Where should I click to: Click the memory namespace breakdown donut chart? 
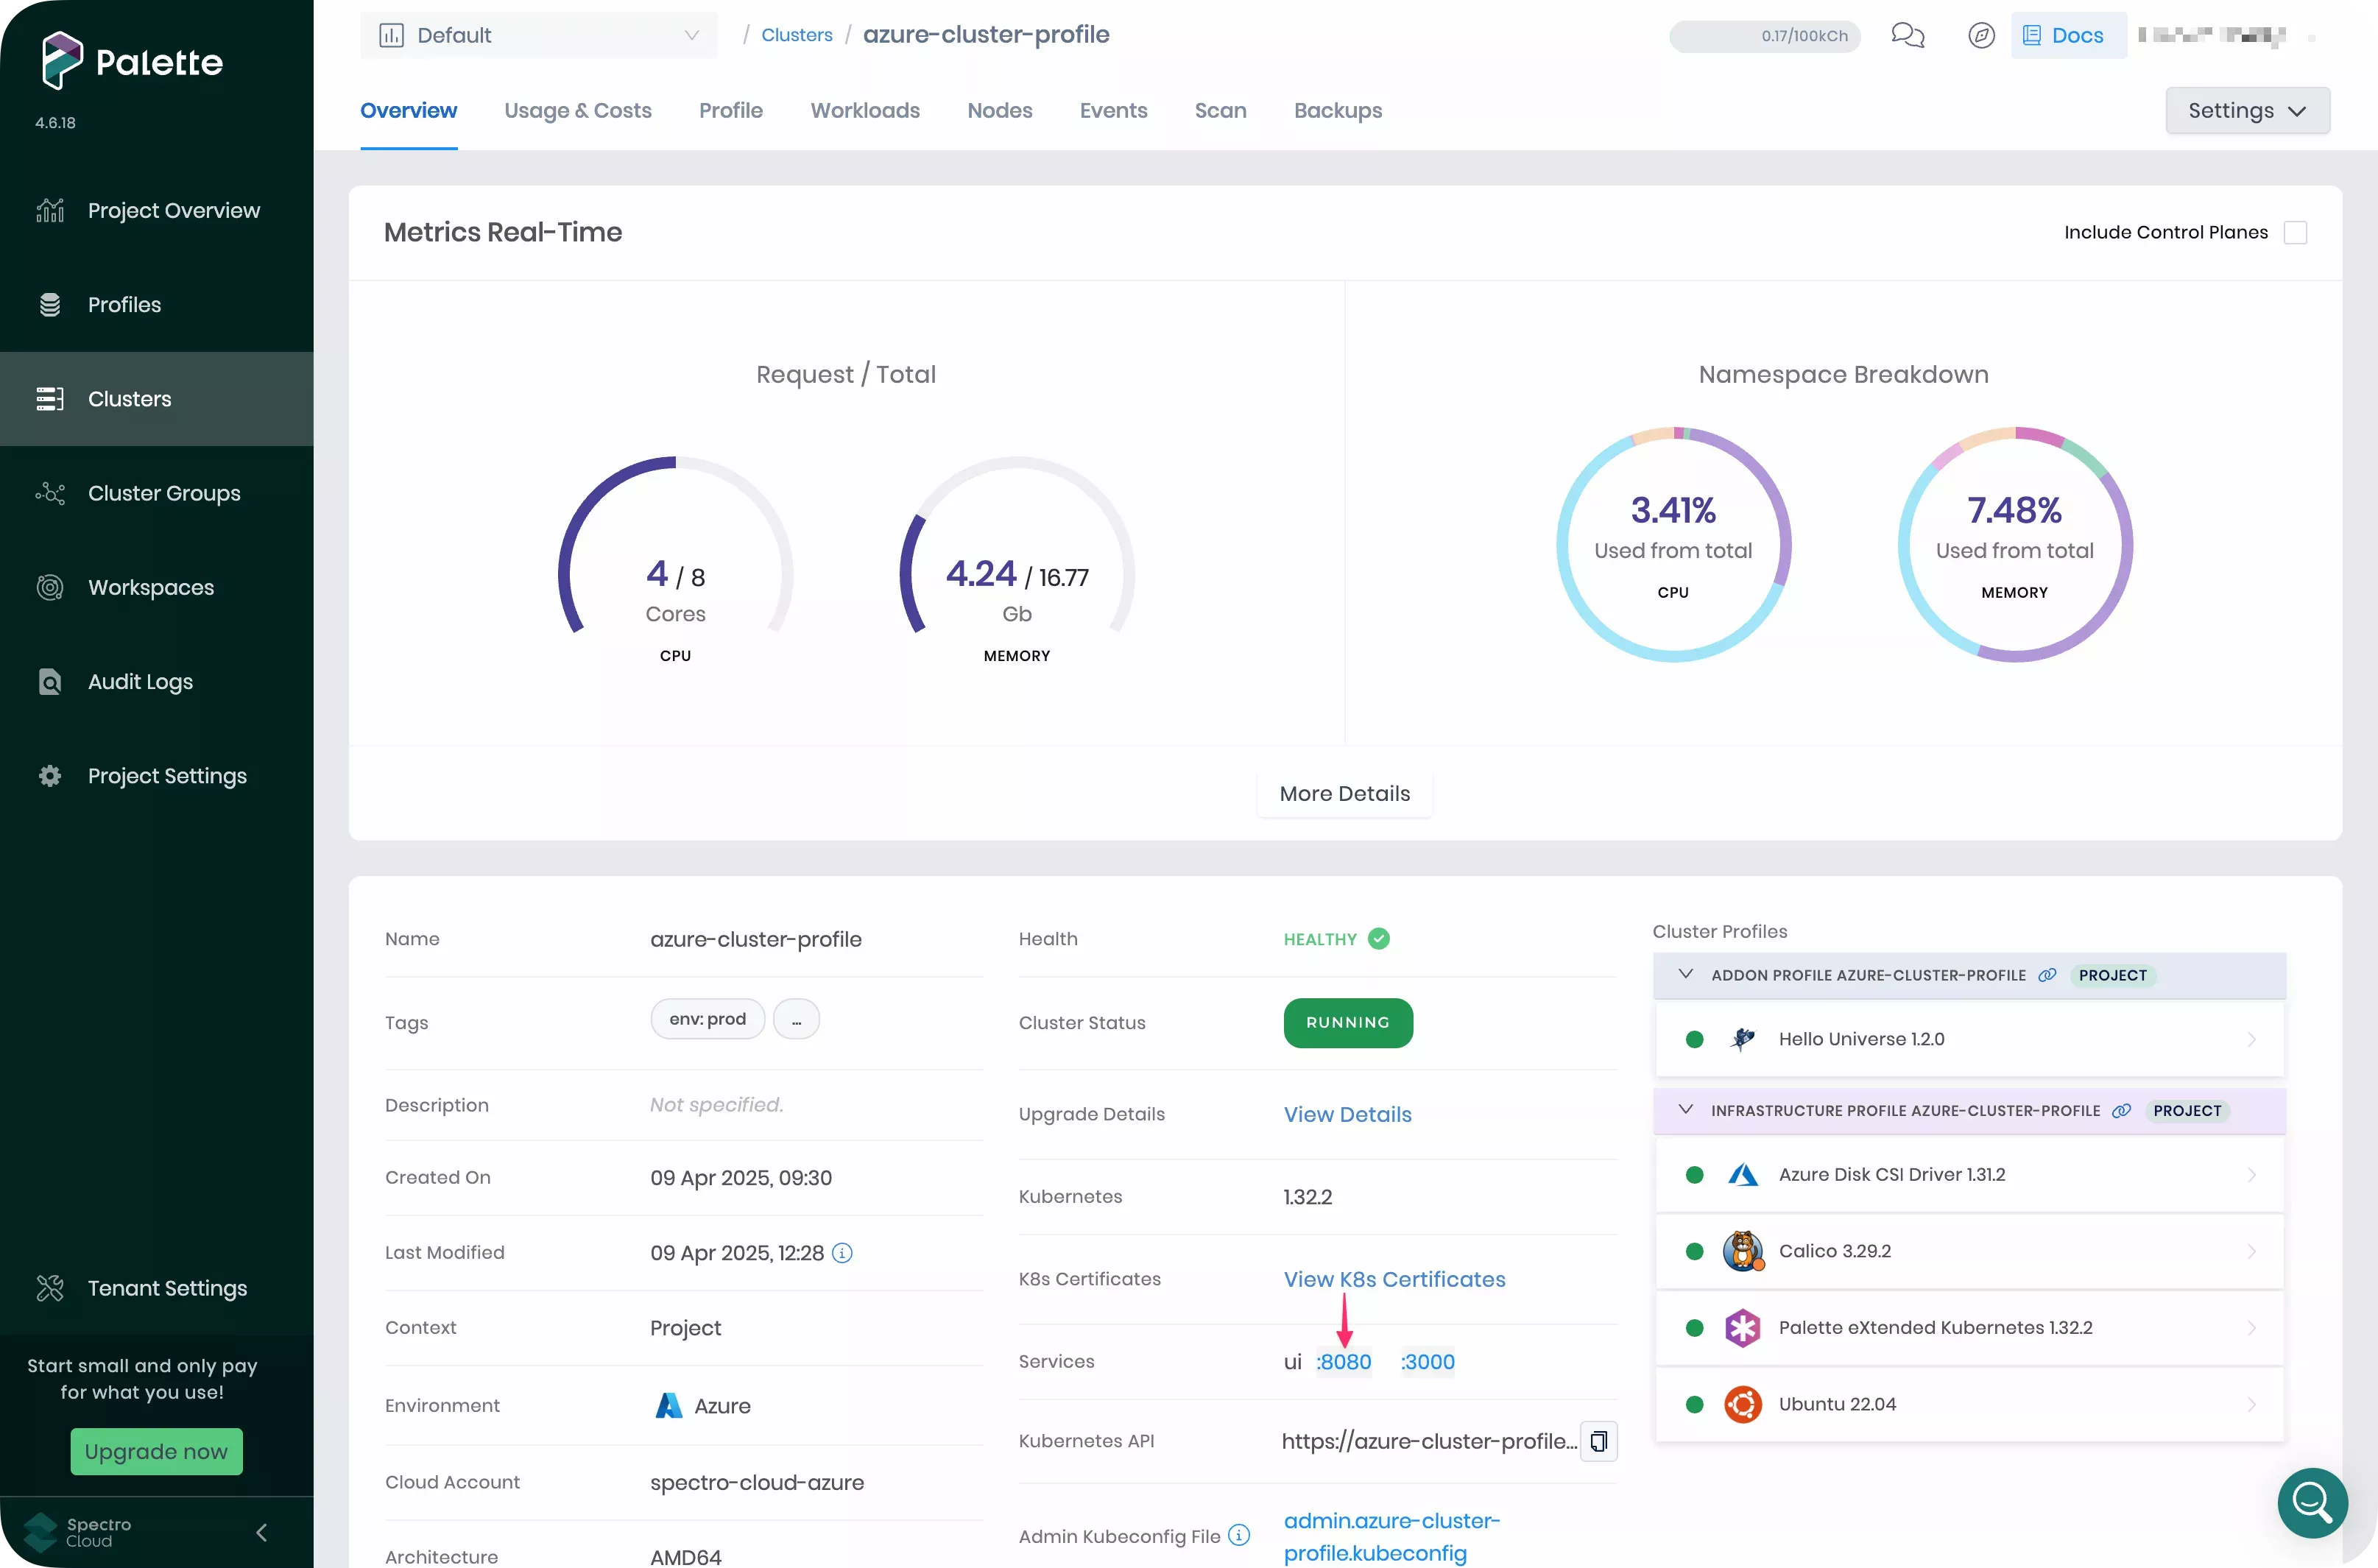pyautogui.click(x=2015, y=546)
